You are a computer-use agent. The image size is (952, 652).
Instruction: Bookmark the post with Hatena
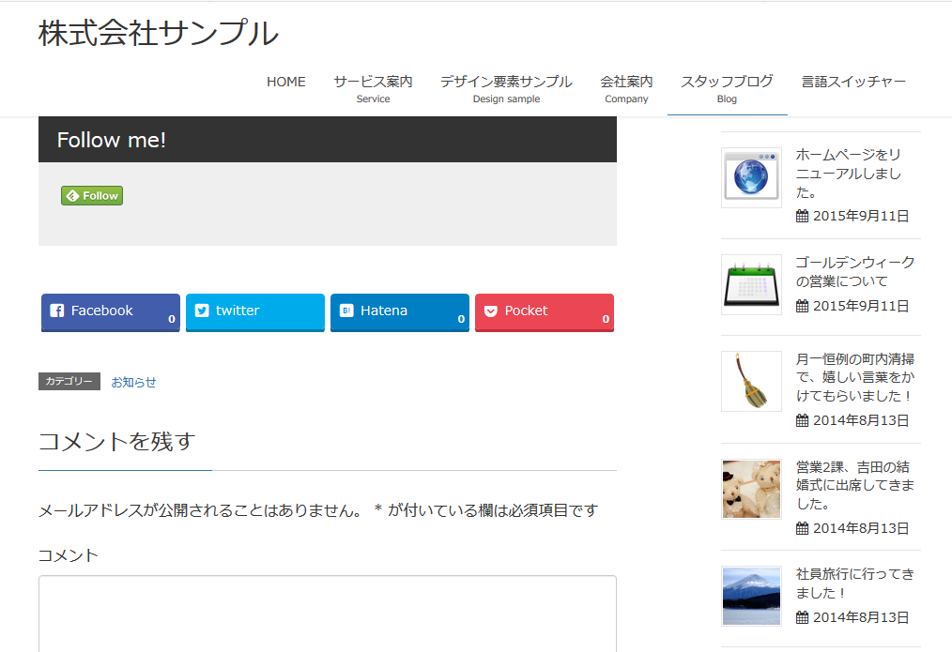pyautogui.click(x=400, y=312)
